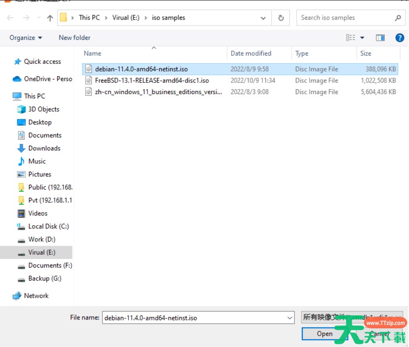409x347 pixels.
Task: Open Documents folder under This PC
Action: coord(45,135)
